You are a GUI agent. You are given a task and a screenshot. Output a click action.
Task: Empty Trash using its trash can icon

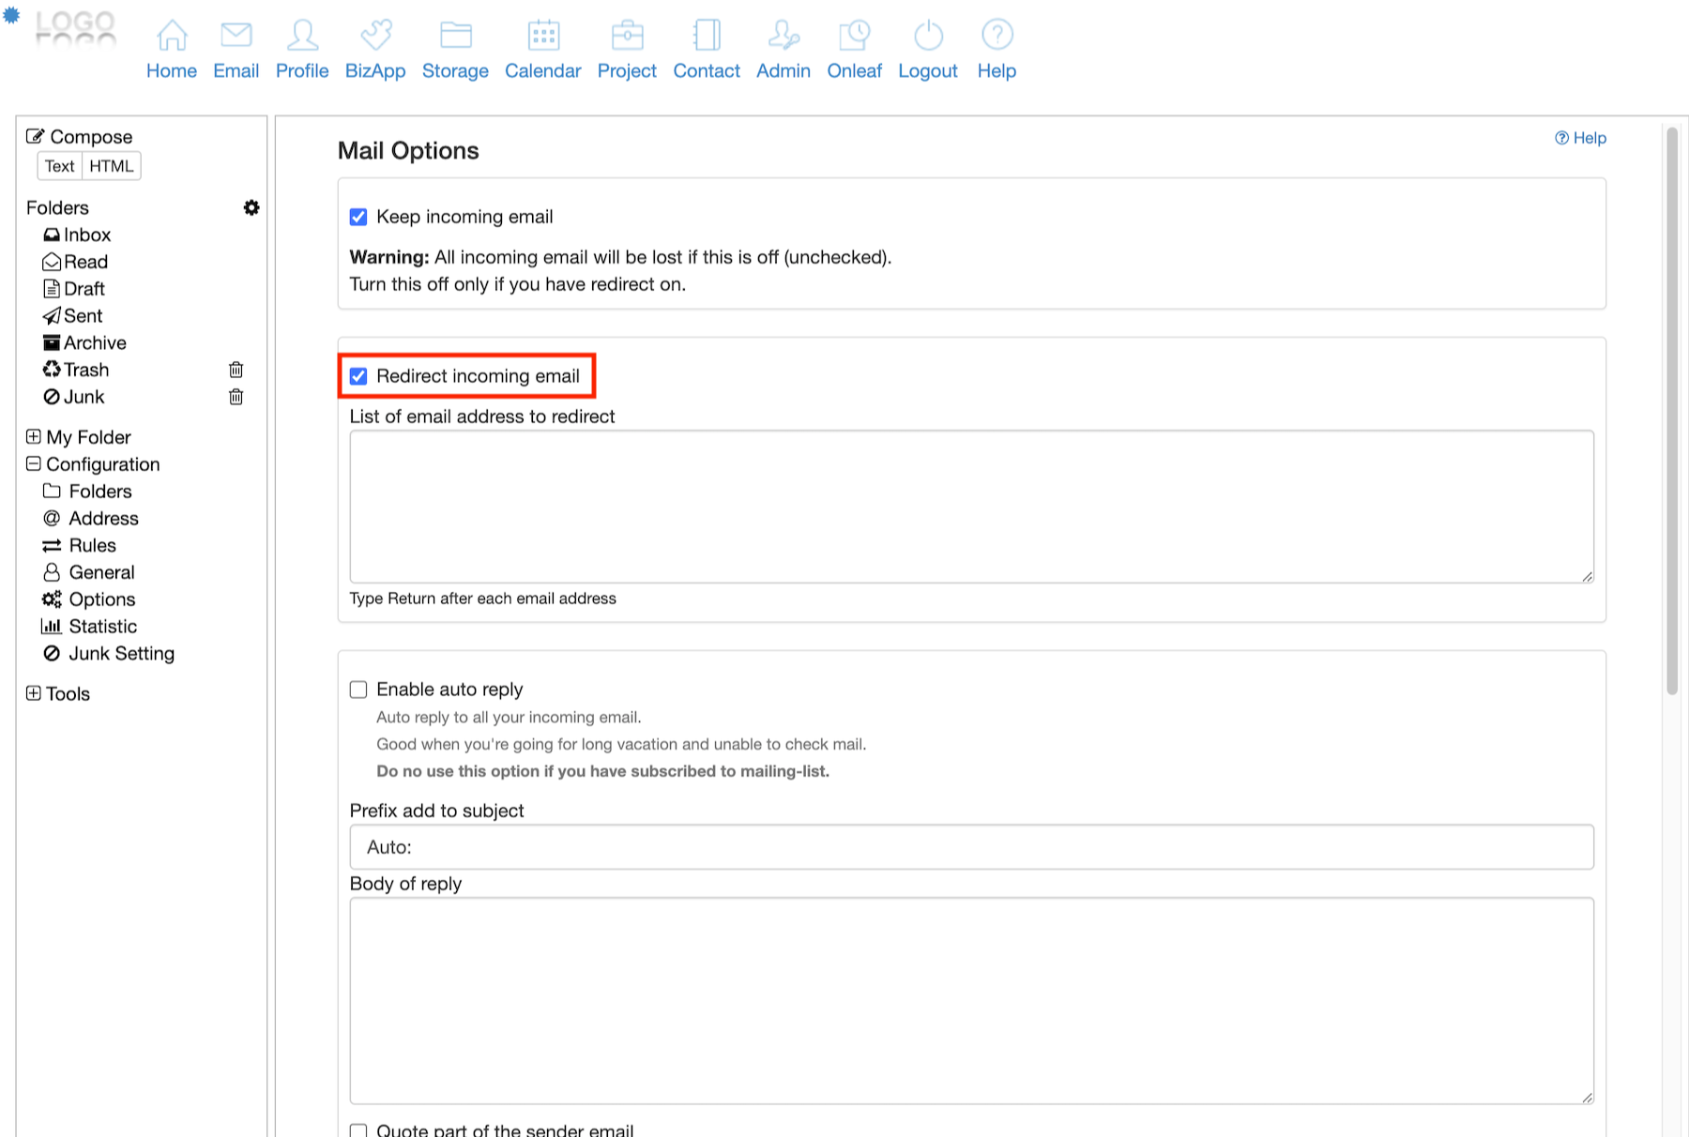[236, 370]
